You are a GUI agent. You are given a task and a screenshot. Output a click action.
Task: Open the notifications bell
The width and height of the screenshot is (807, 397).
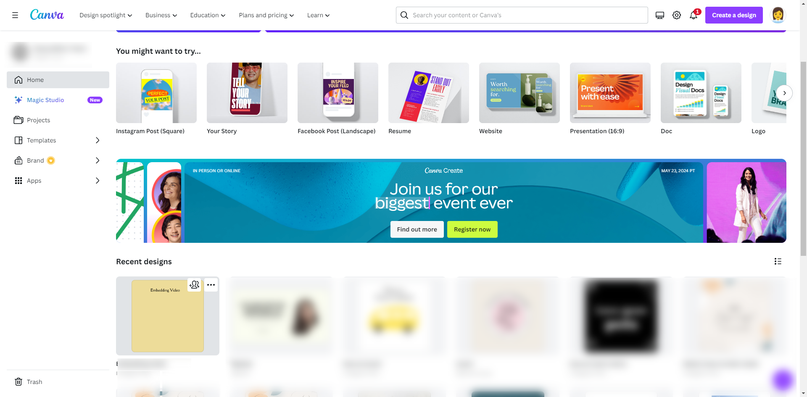(x=694, y=15)
